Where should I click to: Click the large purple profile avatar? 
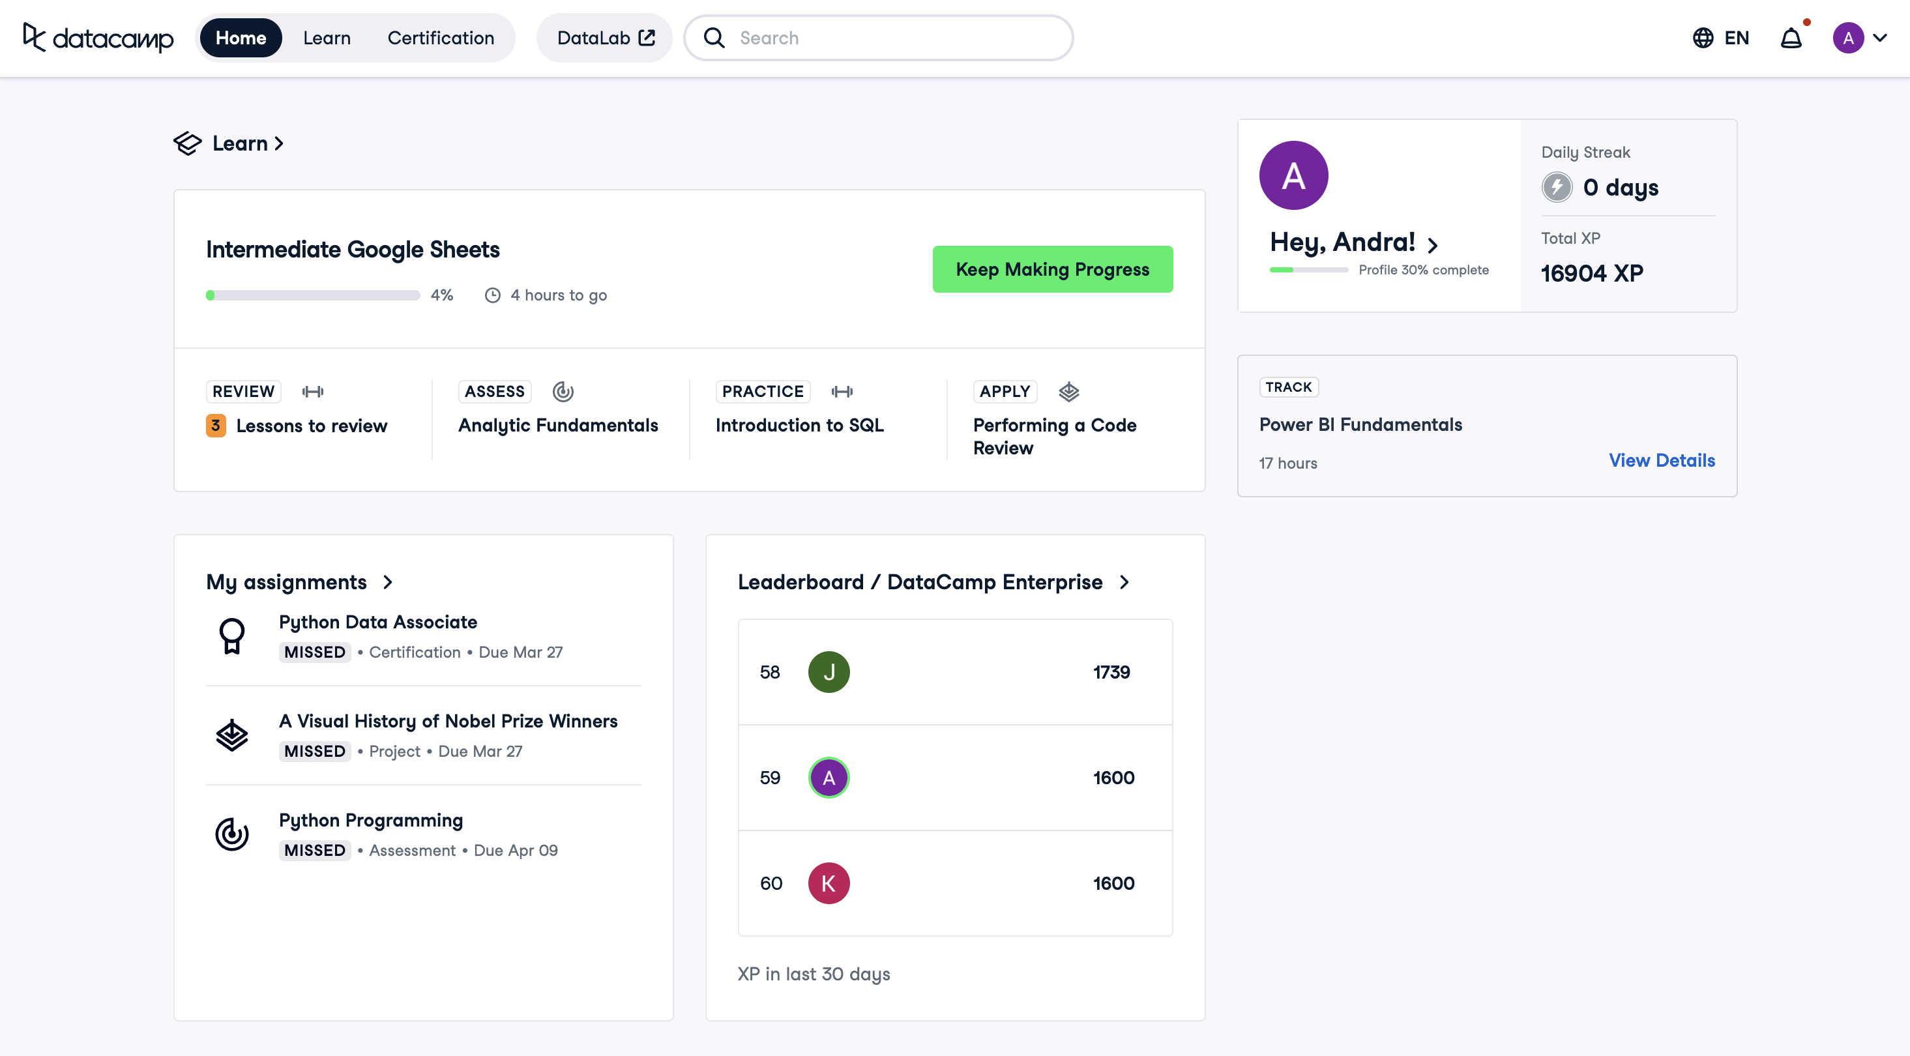tap(1293, 176)
